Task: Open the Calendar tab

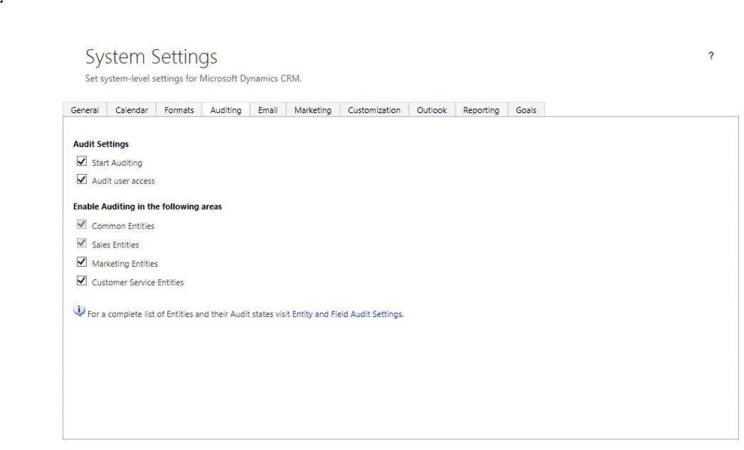Action: 132,110
